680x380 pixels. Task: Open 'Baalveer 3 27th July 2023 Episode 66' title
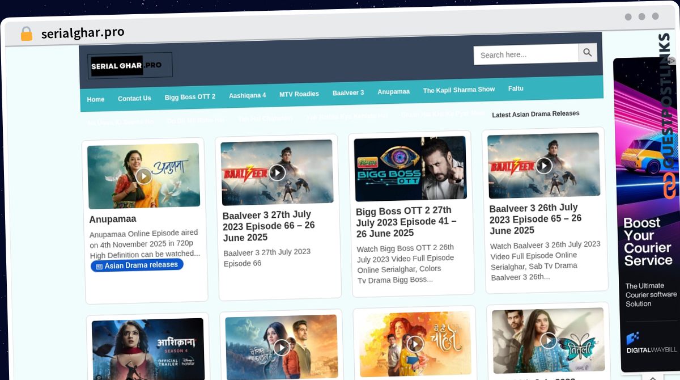click(x=269, y=226)
